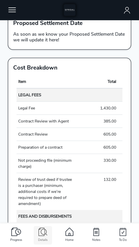139x247 pixels.
Task: Click the Preparation of a contract row
Action: click(x=69, y=147)
